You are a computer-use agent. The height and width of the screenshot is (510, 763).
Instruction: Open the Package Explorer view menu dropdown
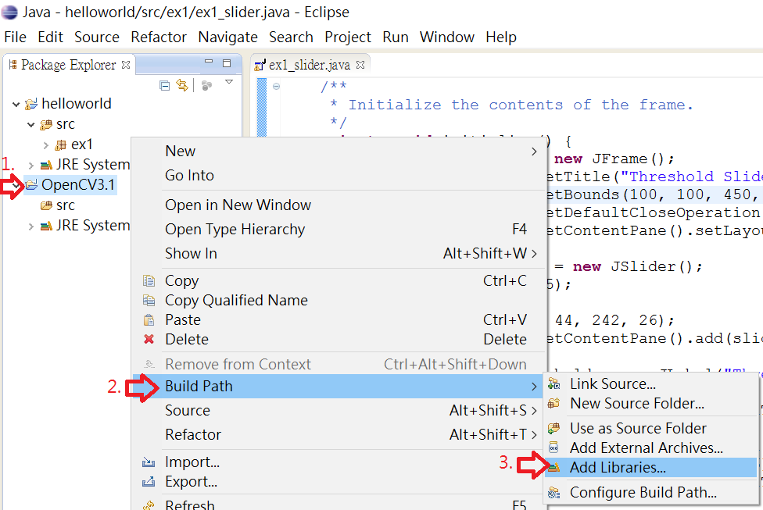229,82
